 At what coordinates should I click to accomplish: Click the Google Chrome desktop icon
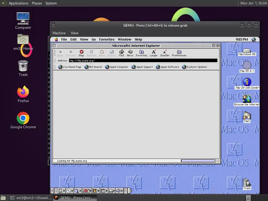pos(23,120)
